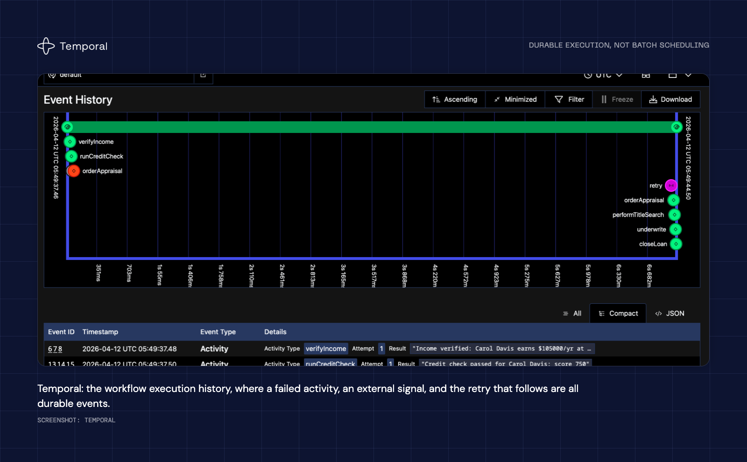This screenshot has height=462, width=747.
Task: Open the UTC timezone dropdown
Action: 603,75
